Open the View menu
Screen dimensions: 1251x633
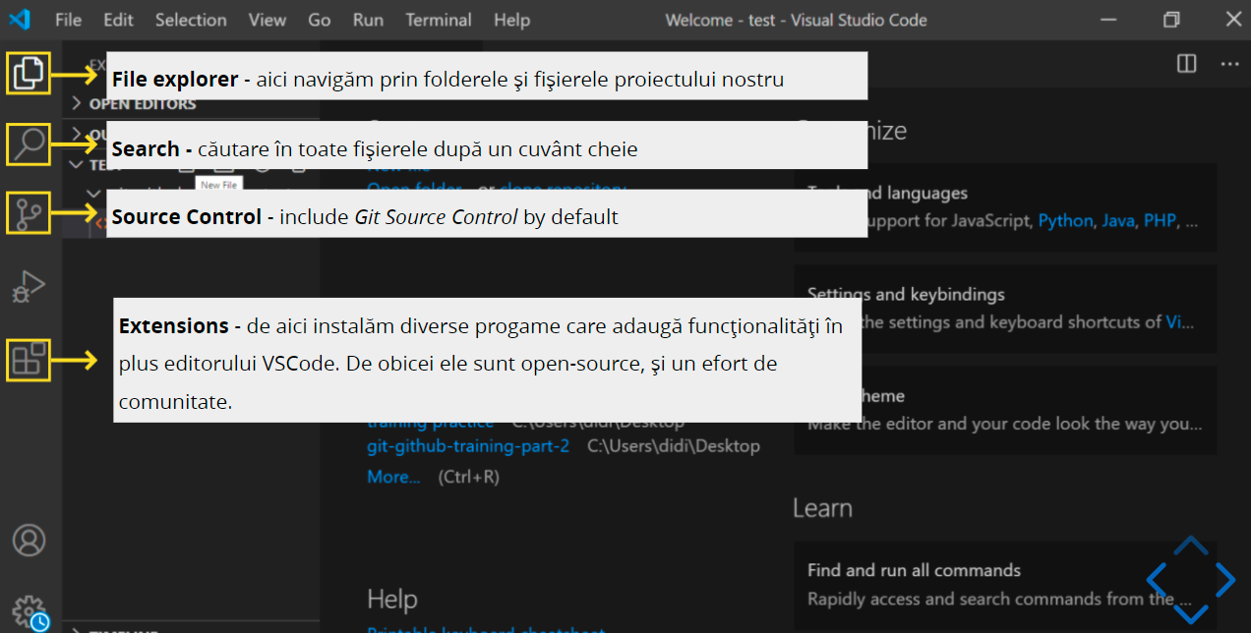pyautogui.click(x=268, y=20)
